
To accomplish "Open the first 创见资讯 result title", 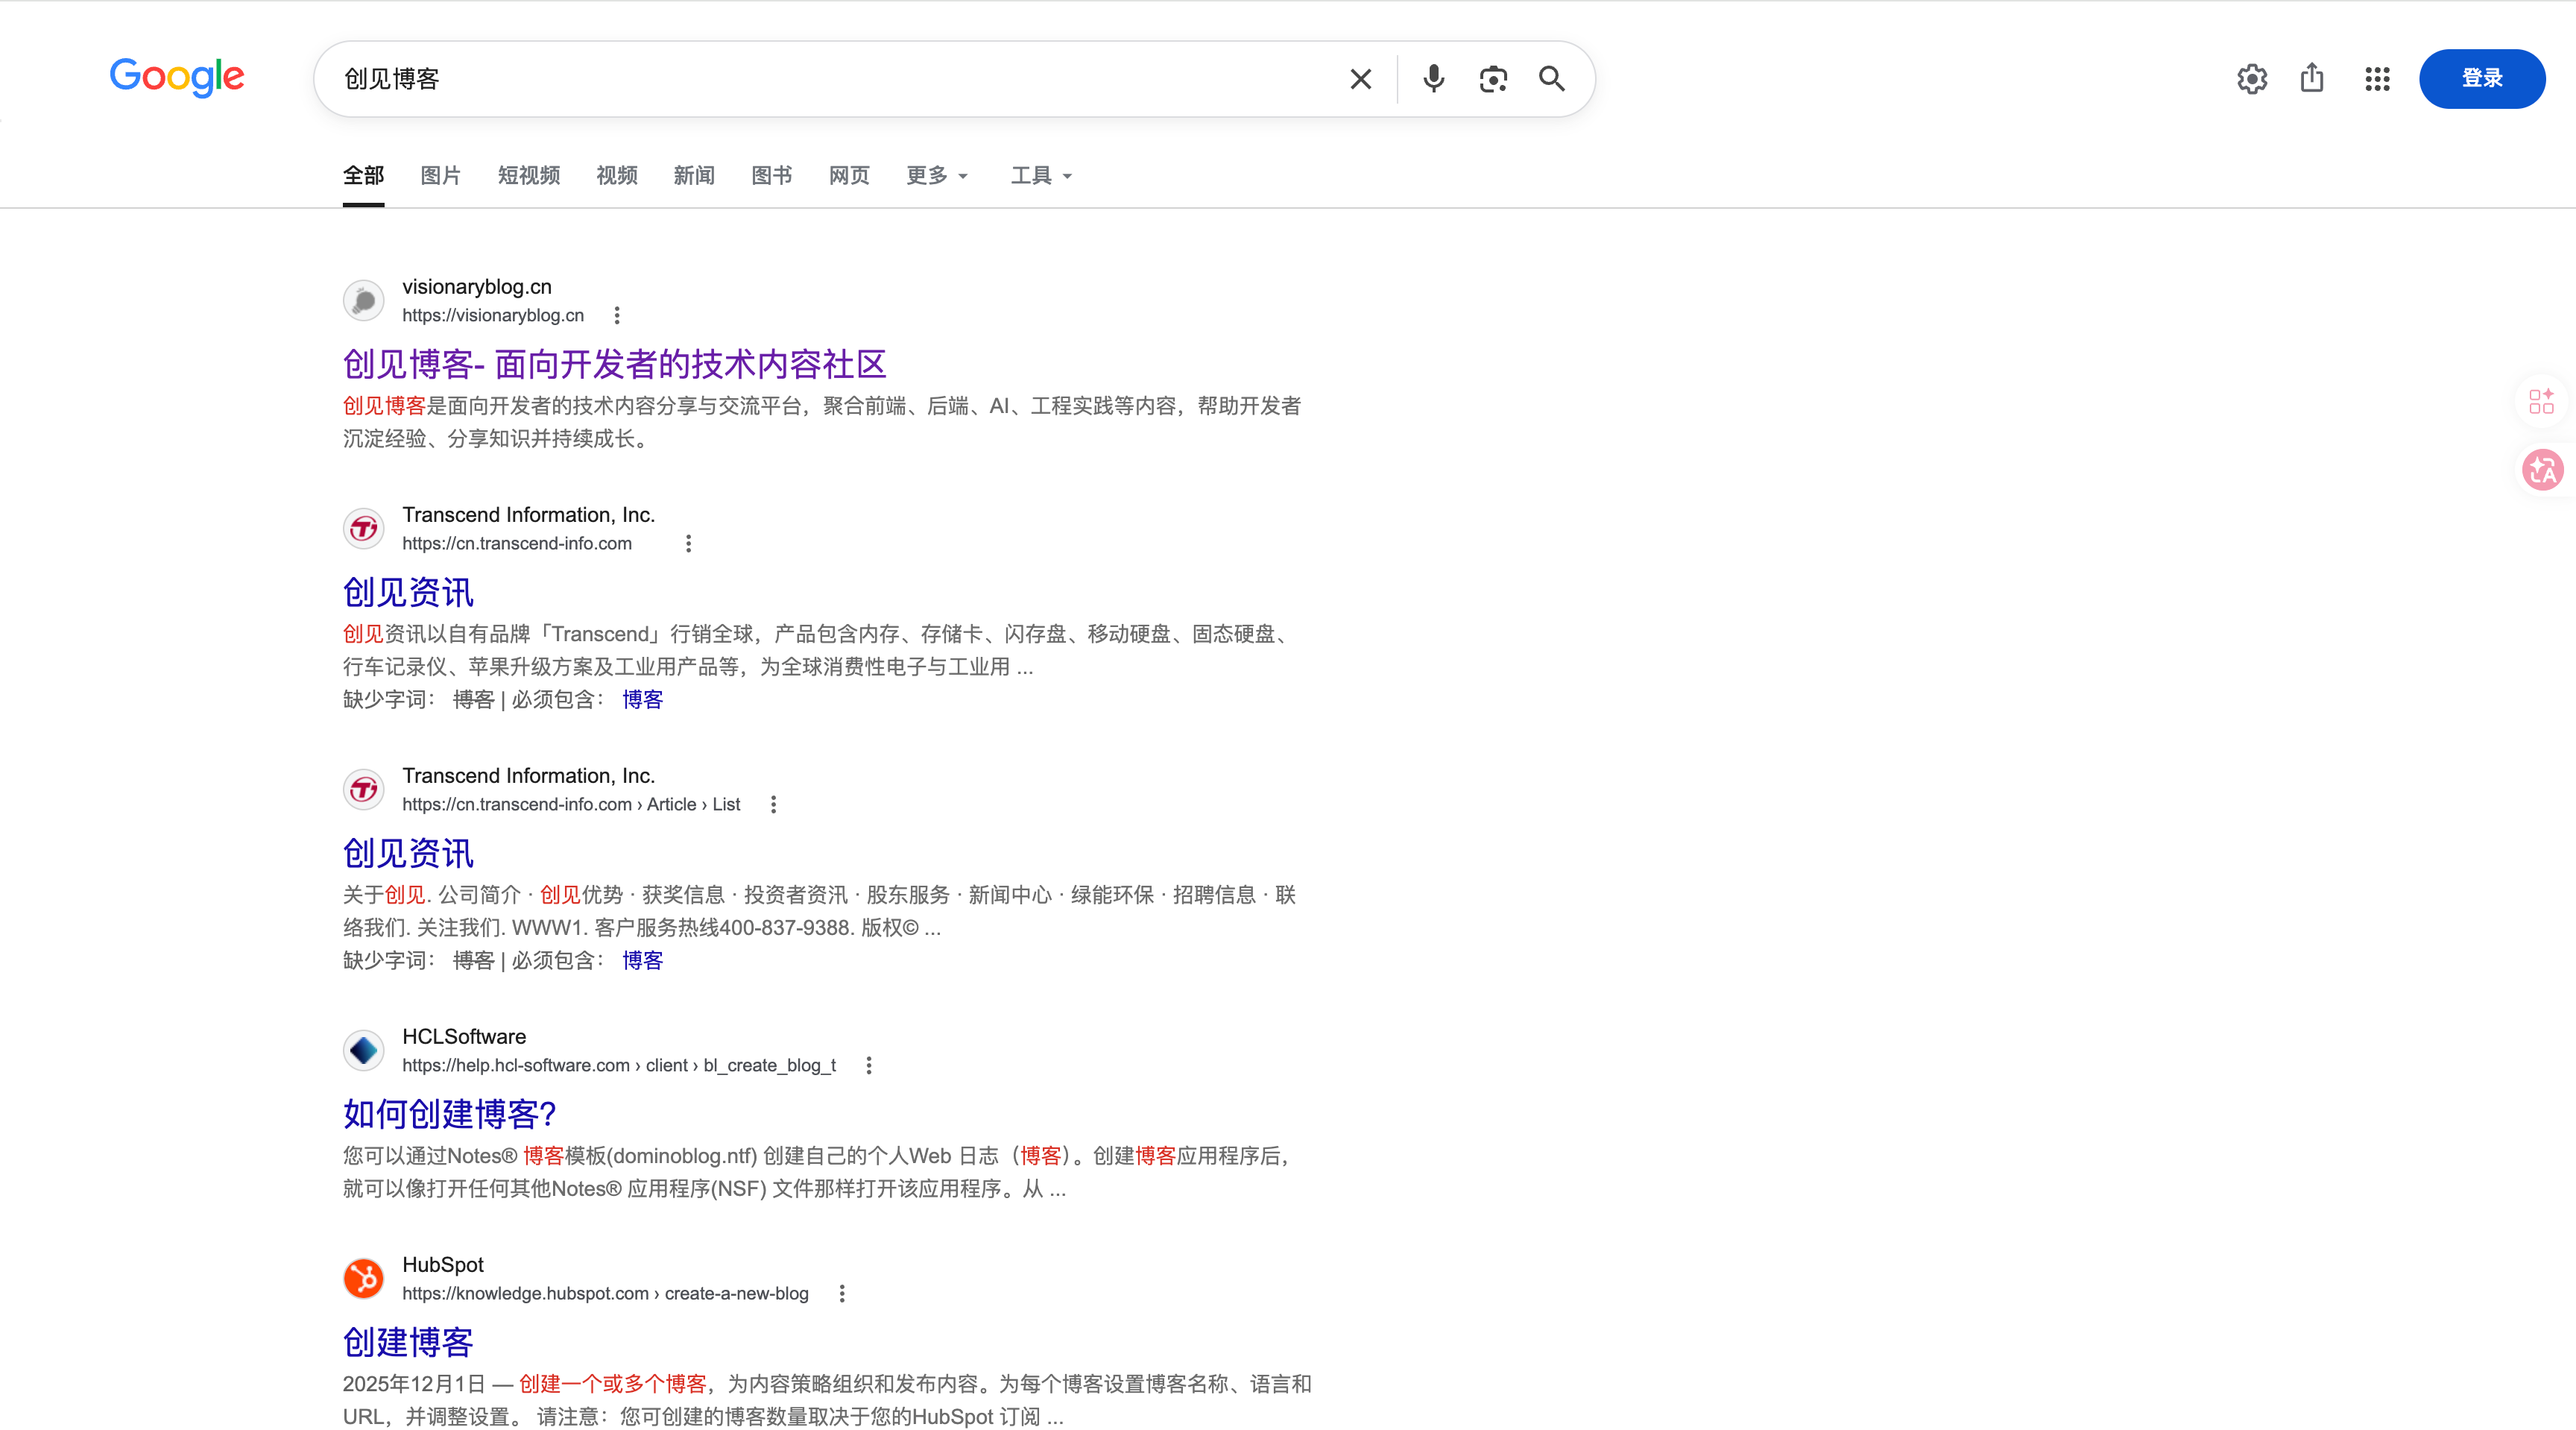I will [408, 592].
